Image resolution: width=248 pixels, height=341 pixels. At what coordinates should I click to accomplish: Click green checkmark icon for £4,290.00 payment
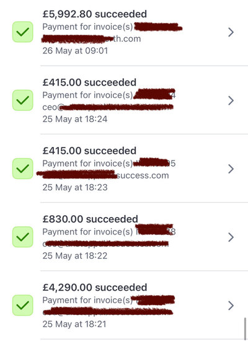click(x=22, y=305)
